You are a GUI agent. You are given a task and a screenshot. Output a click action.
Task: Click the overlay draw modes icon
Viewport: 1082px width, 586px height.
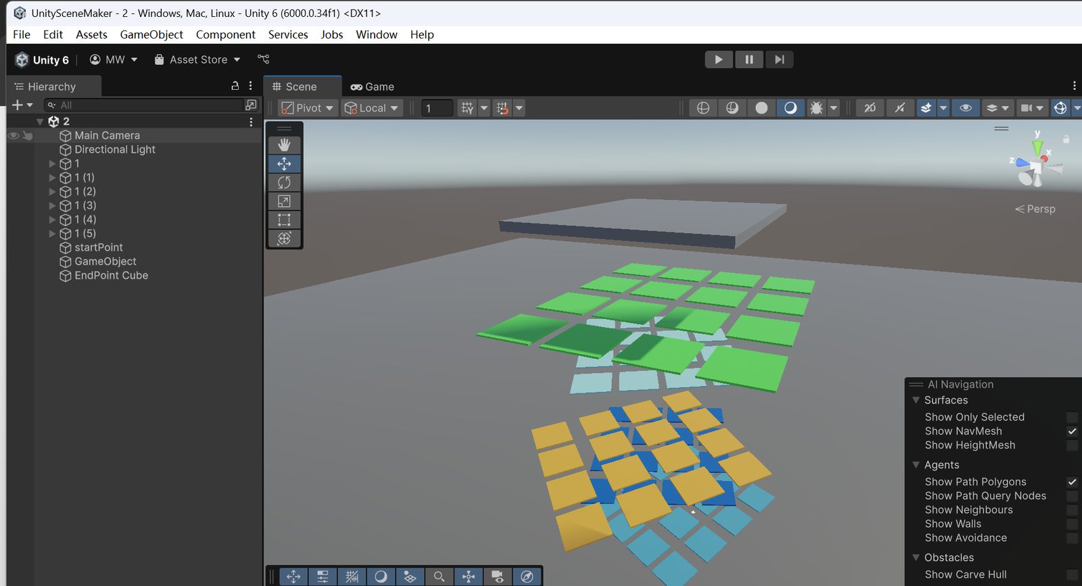click(381, 577)
